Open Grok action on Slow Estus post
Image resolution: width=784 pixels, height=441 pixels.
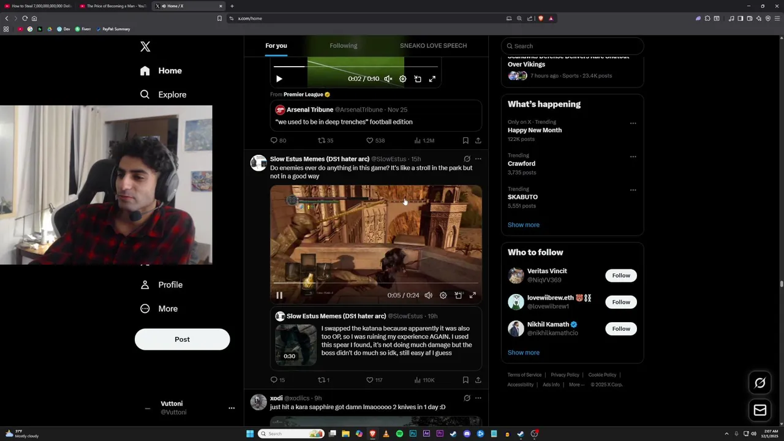[467, 159]
